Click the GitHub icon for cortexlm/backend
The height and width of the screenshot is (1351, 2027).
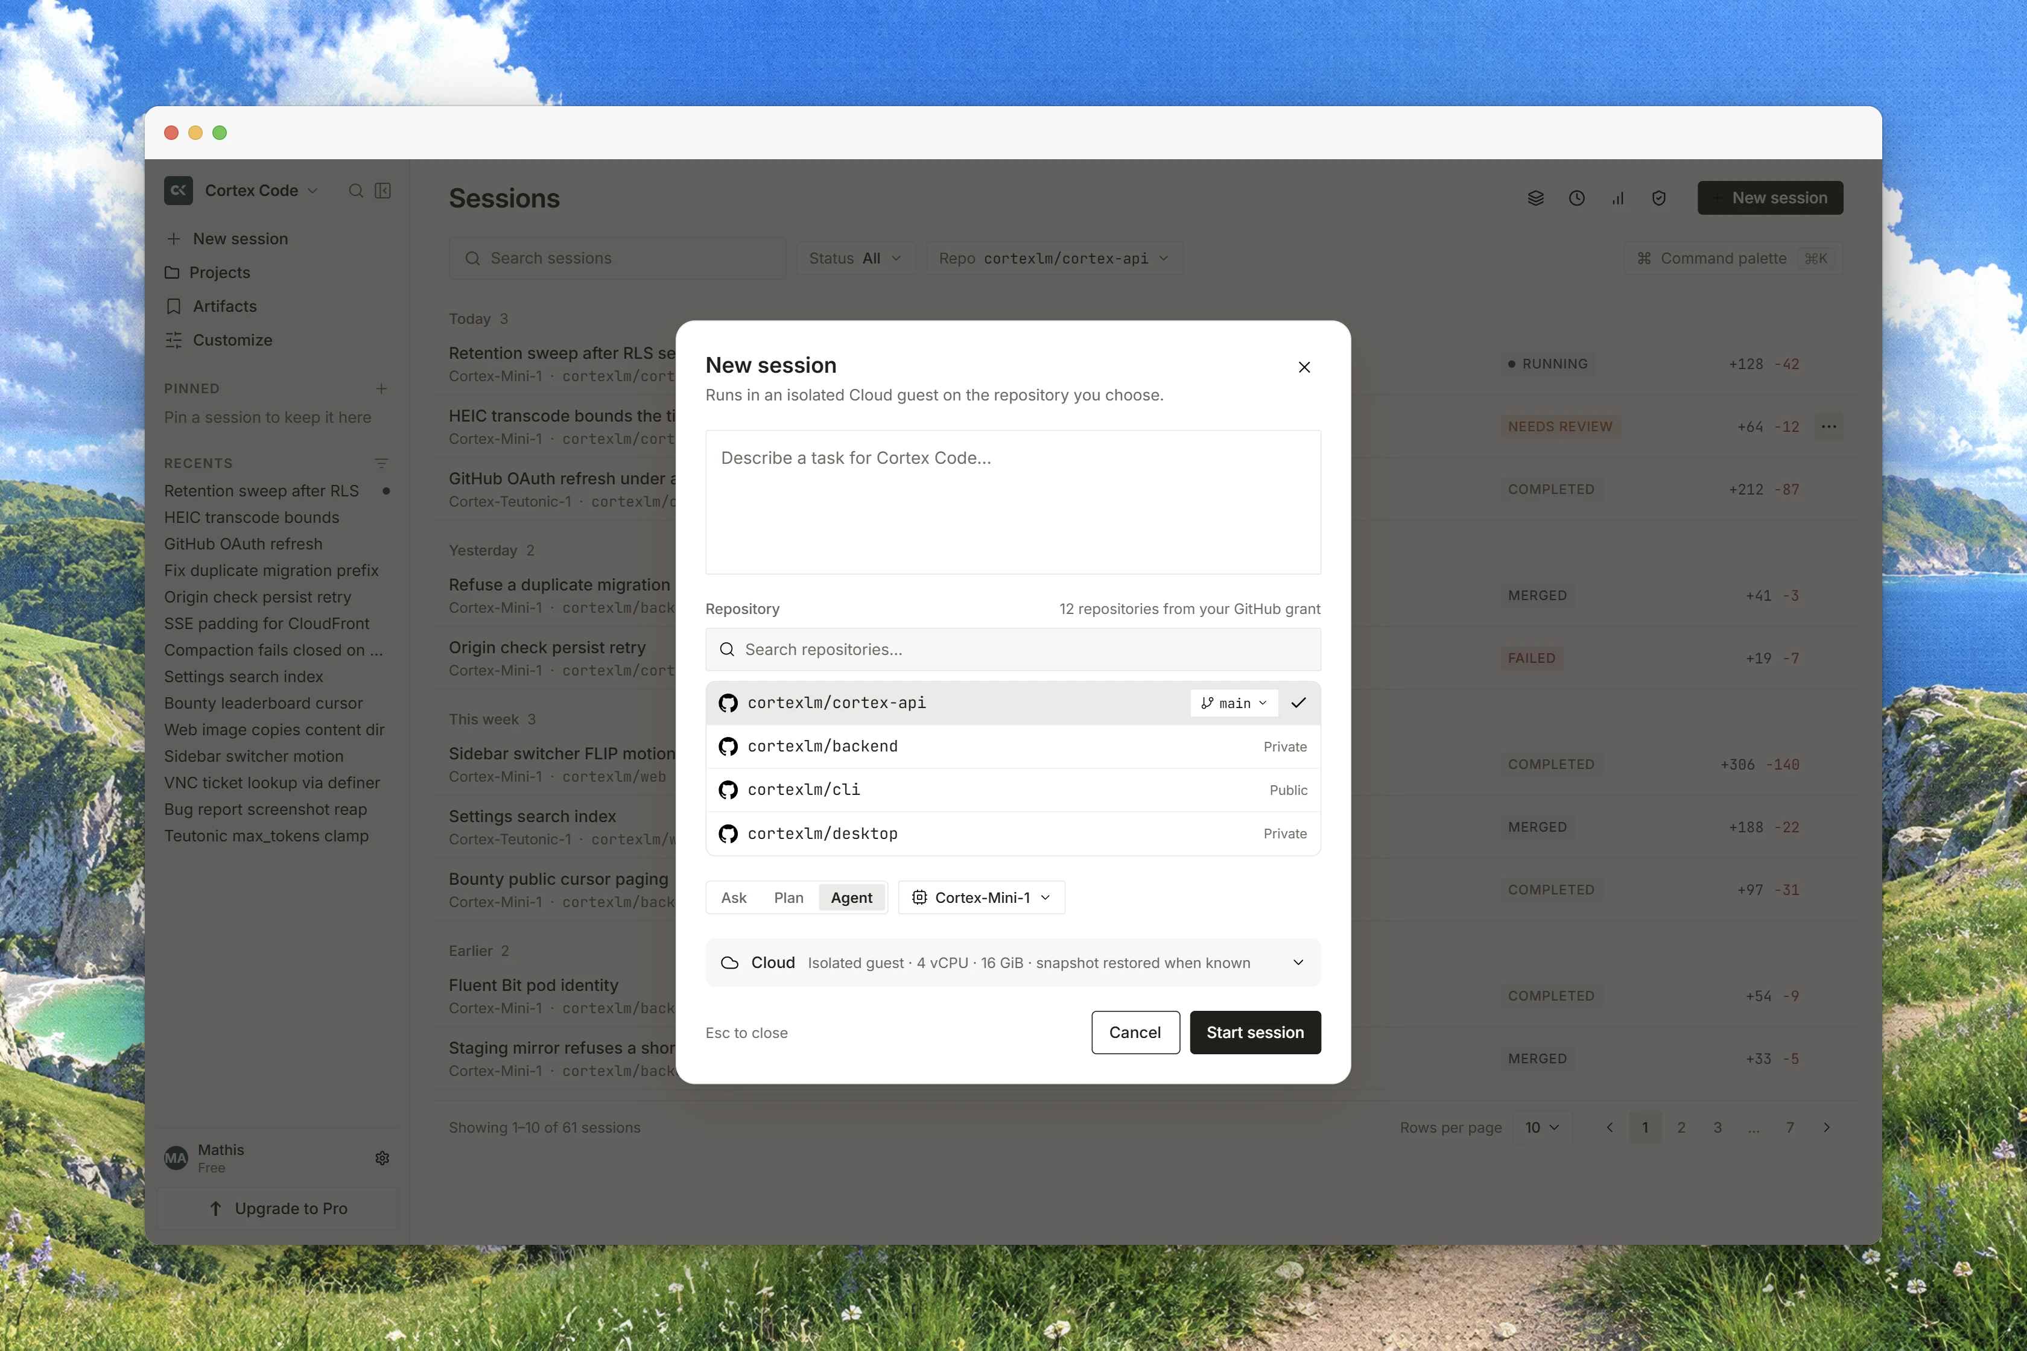pos(728,746)
